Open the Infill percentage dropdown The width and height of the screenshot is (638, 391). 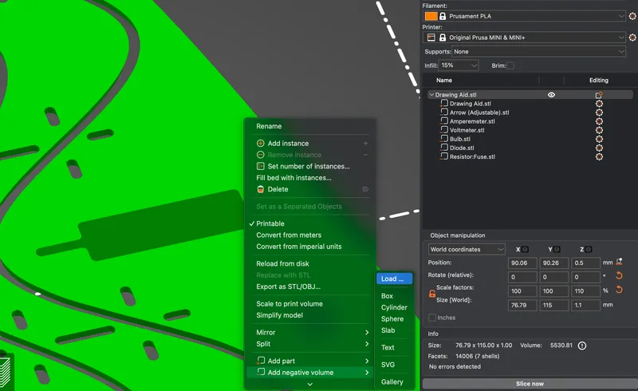click(x=459, y=65)
